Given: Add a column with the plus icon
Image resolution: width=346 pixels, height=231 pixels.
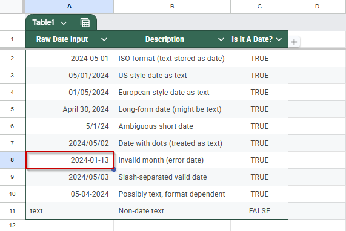Looking at the screenshot, I should [294, 42].
